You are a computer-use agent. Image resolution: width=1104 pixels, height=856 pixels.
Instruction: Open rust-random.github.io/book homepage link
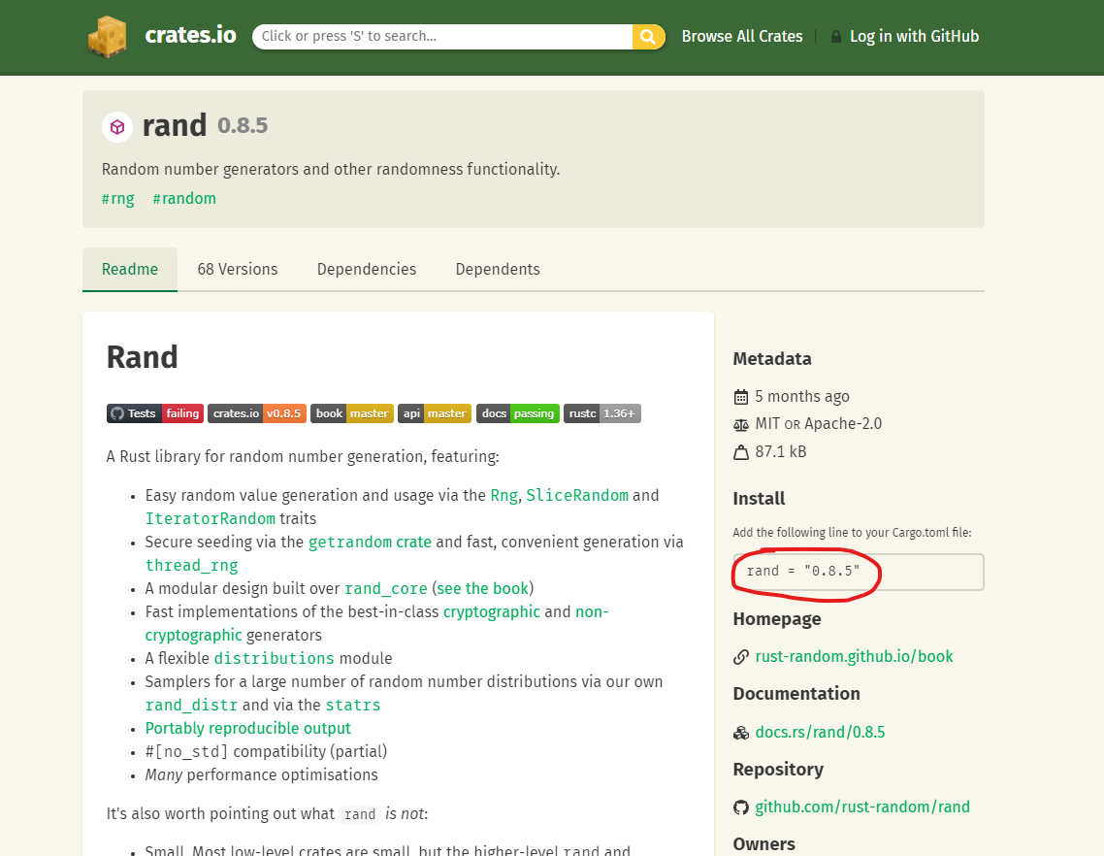(854, 657)
